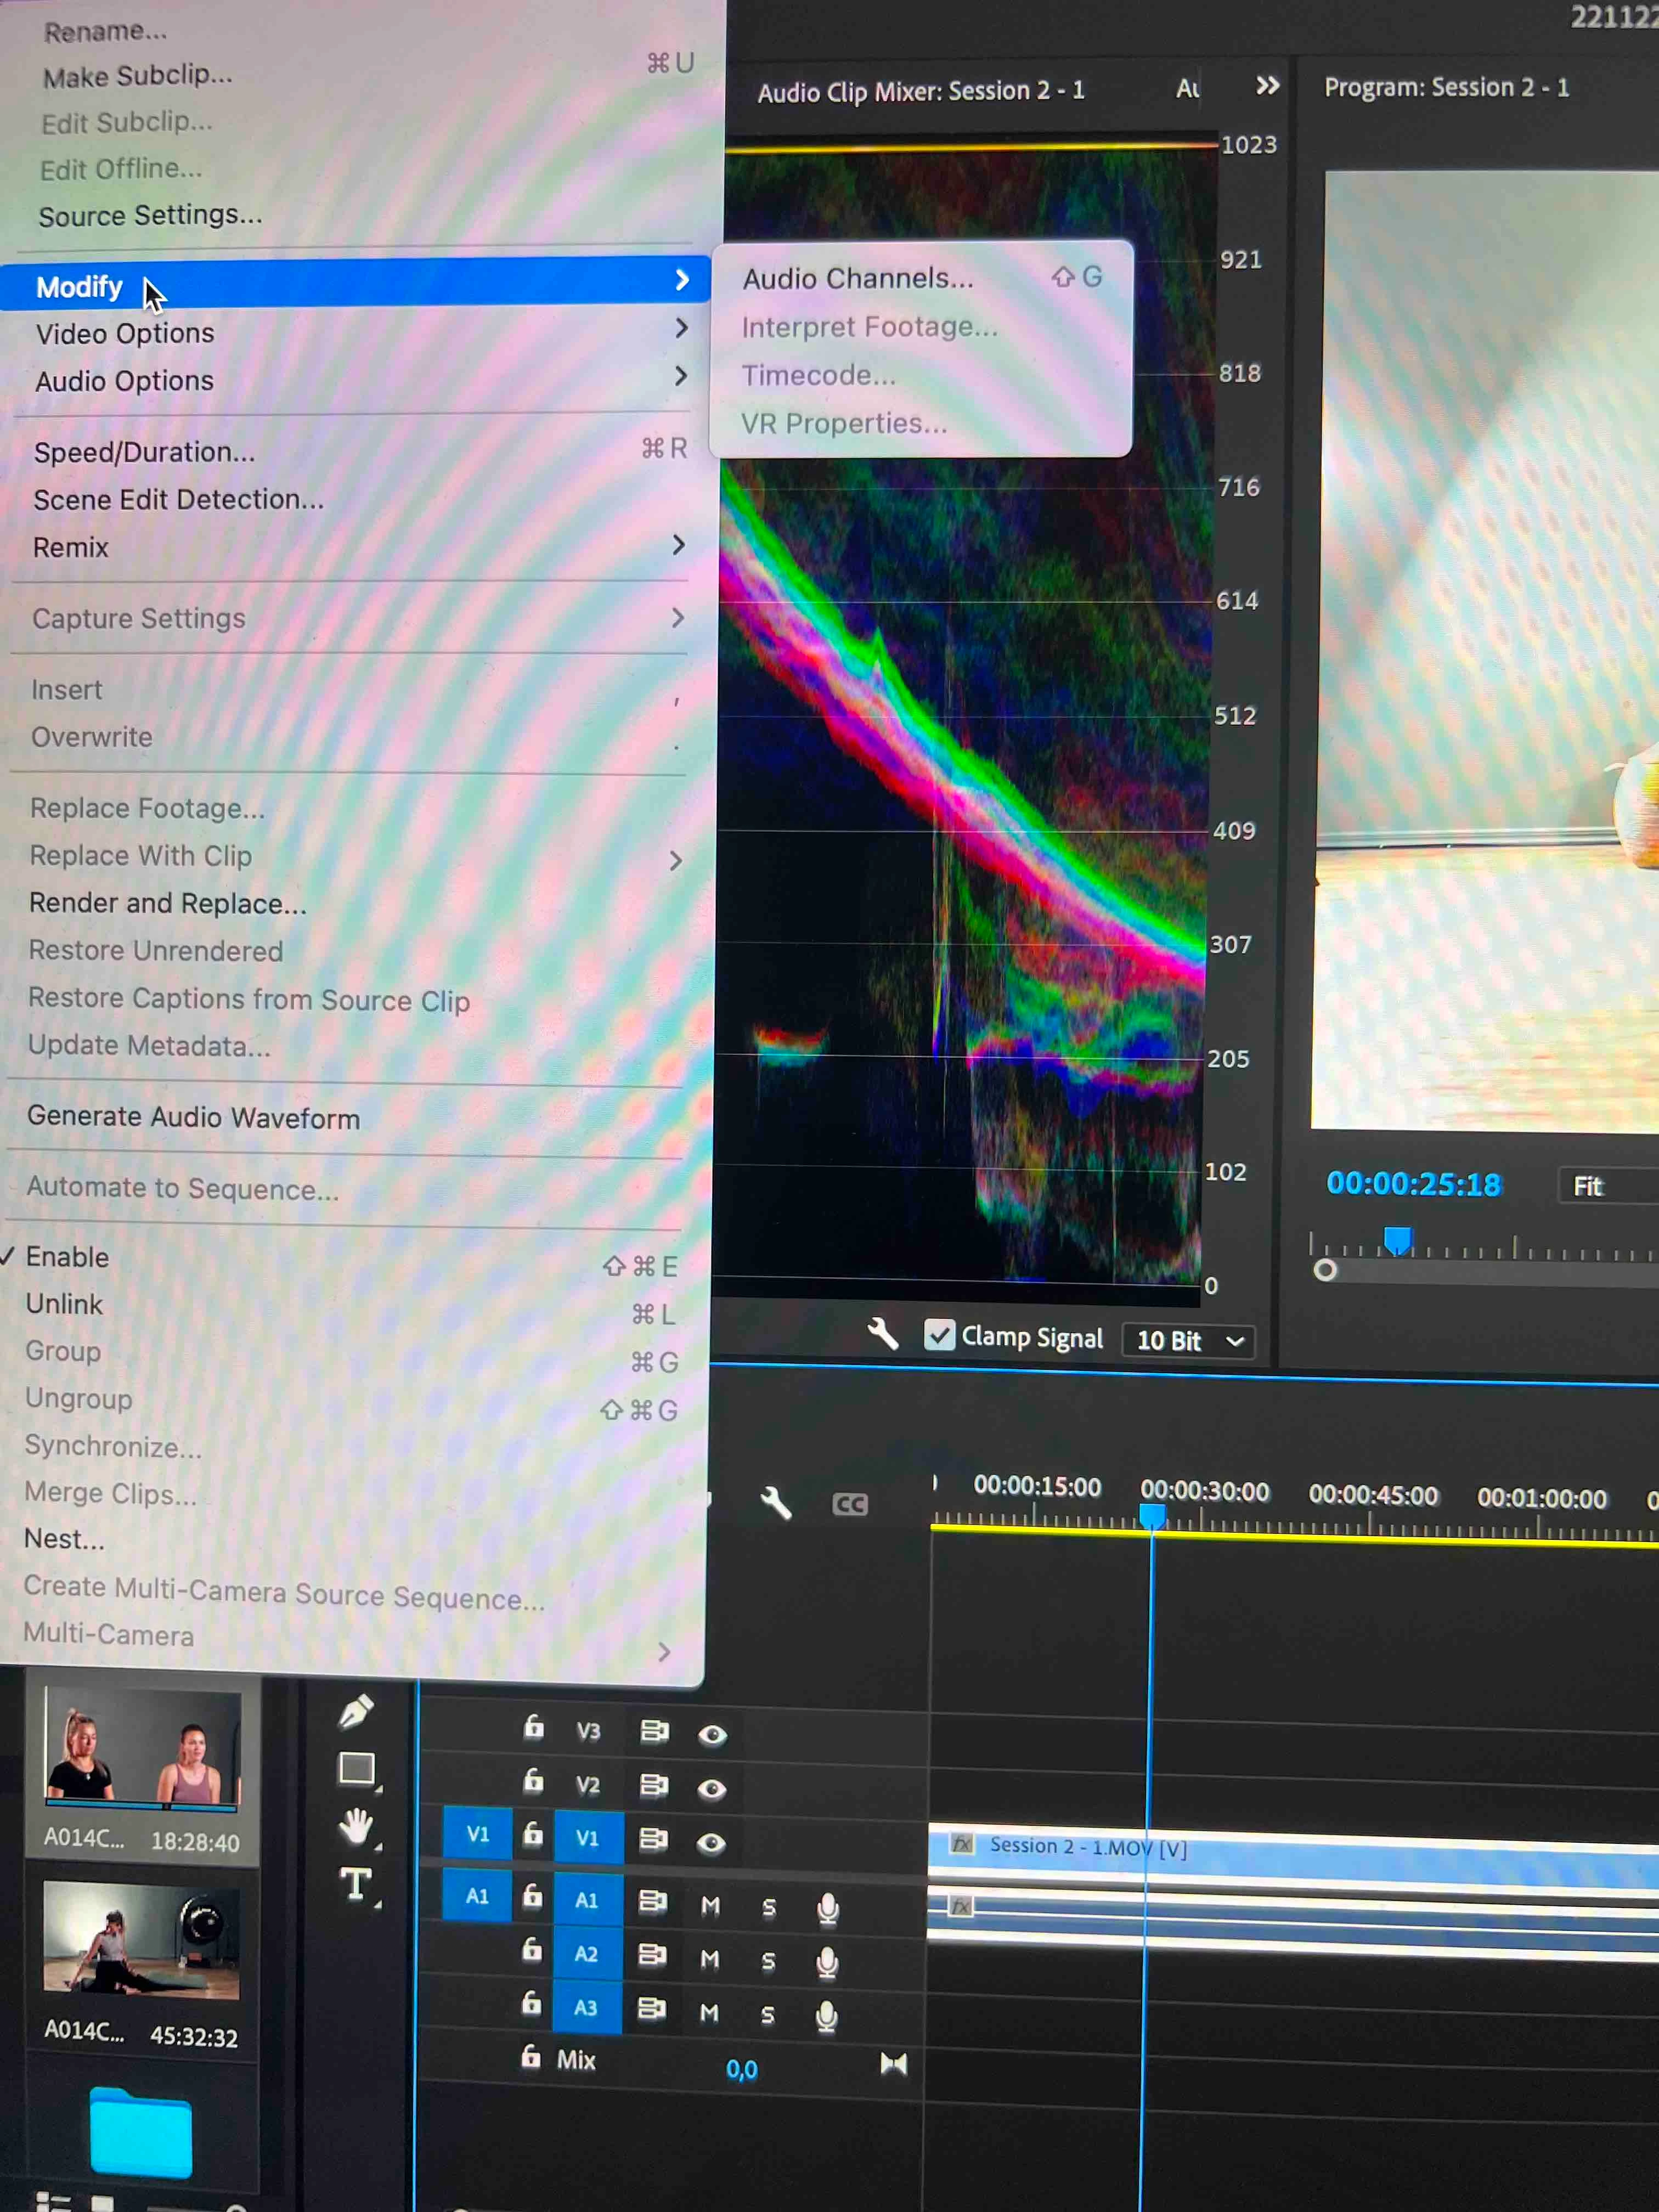Select the Rectangle tool
This screenshot has height=2212, width=1659.
click(x=357, y=1769)
